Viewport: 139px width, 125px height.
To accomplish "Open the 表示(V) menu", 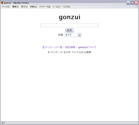I will (x=24, y=7).
